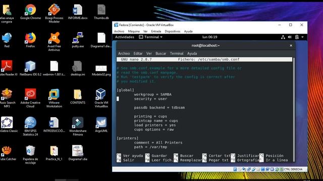
Task: Click the 'load printers = yes' line
Action: (x=155, y=125)
